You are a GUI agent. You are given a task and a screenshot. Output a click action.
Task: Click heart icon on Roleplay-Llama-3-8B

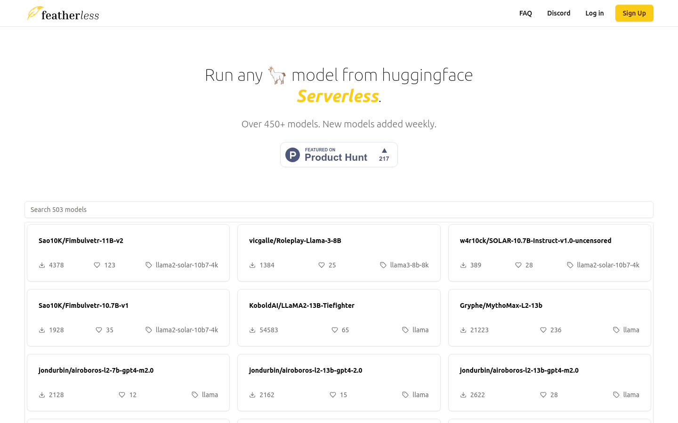click(x=322, y=265)
